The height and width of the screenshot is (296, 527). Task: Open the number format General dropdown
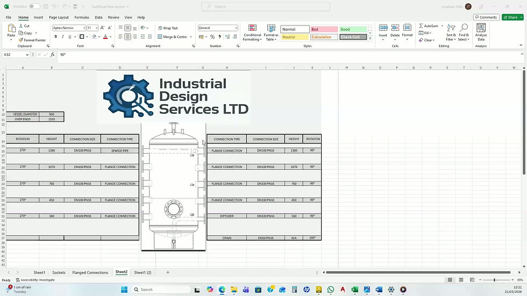(x=236, y=28)
